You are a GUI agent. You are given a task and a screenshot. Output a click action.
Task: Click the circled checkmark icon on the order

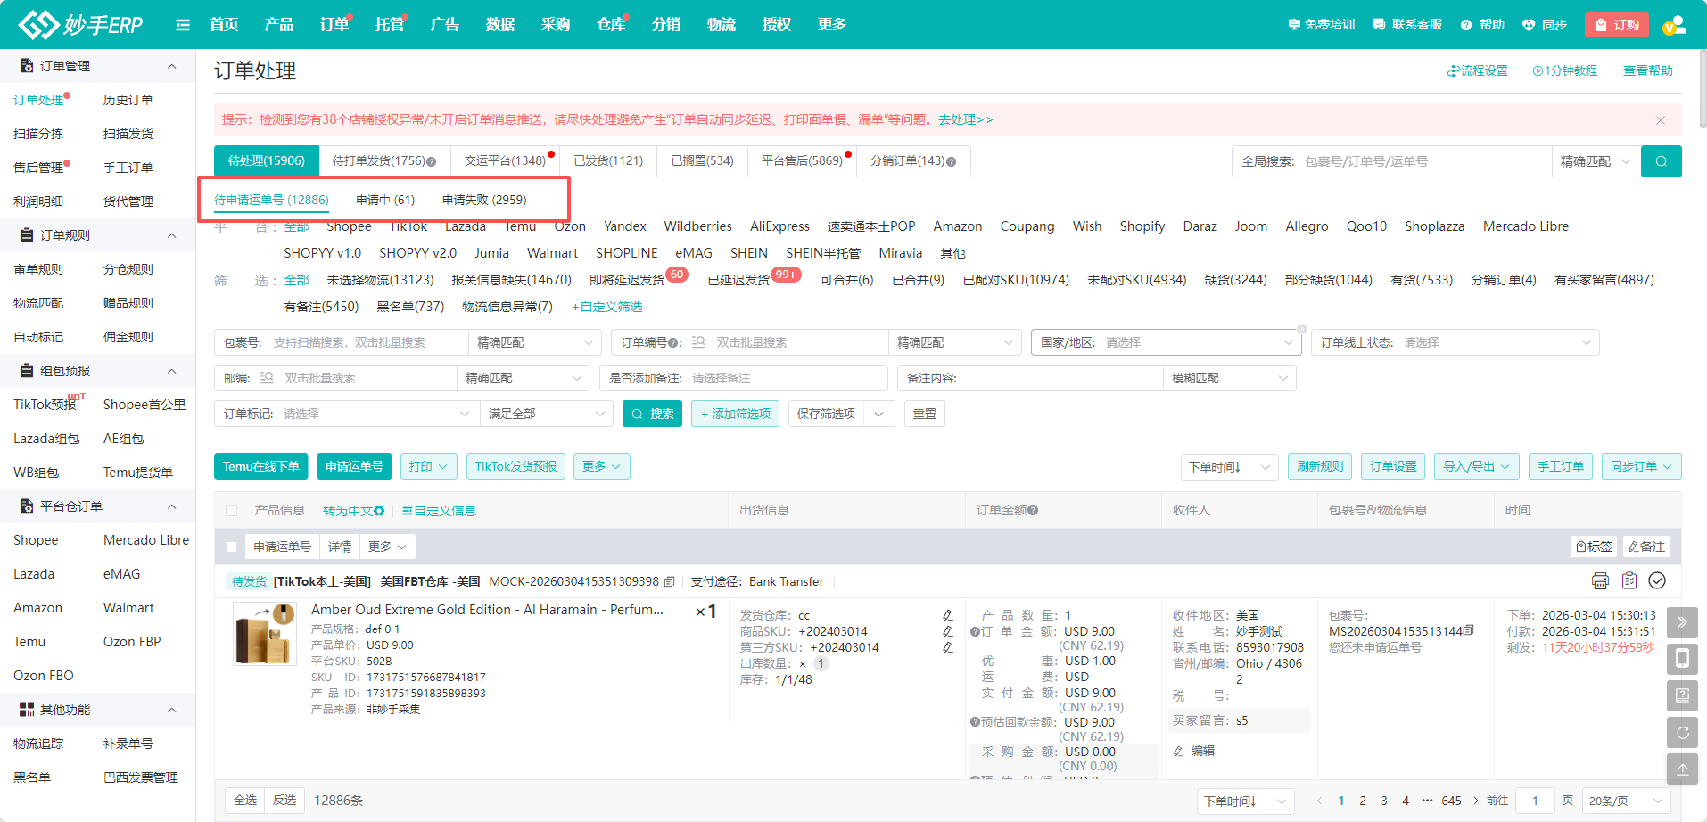1657,581
